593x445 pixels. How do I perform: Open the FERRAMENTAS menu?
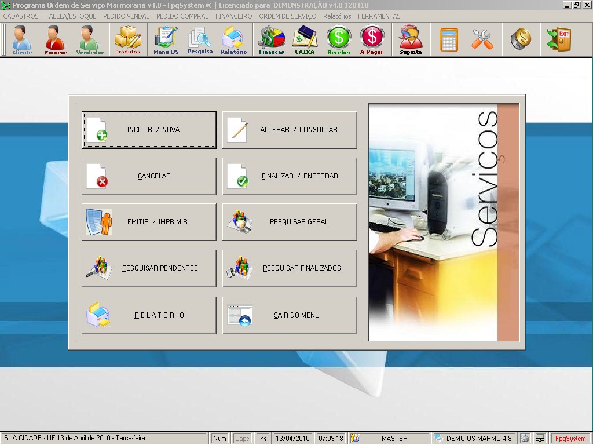(379, 16)
